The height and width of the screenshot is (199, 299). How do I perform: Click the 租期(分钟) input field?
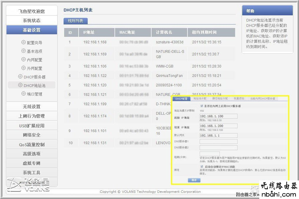point(210,154)
